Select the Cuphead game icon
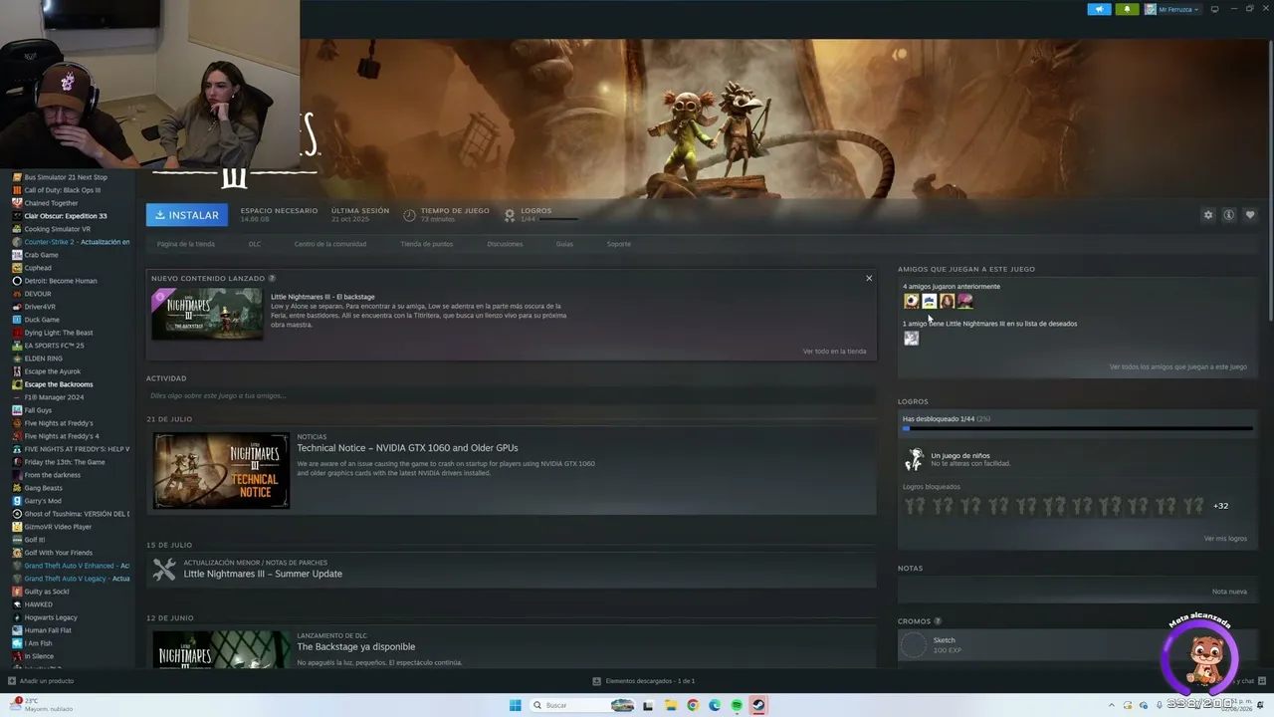1274x717 pixels. [x=17, y=268]
